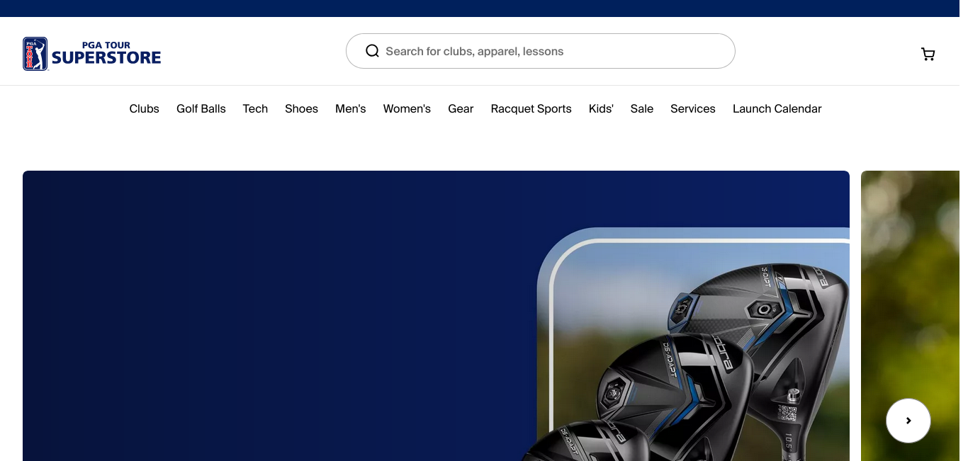Select the Tech navigation item
The height and width of the screenshot is (461, 968).
point(255,108)
